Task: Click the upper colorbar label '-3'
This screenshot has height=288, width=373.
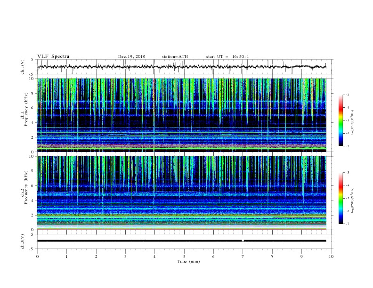Action: pos(348,95)
